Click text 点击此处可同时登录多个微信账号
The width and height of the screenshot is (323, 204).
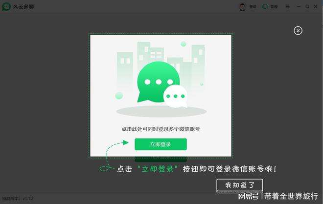click(x=161, y=129)
